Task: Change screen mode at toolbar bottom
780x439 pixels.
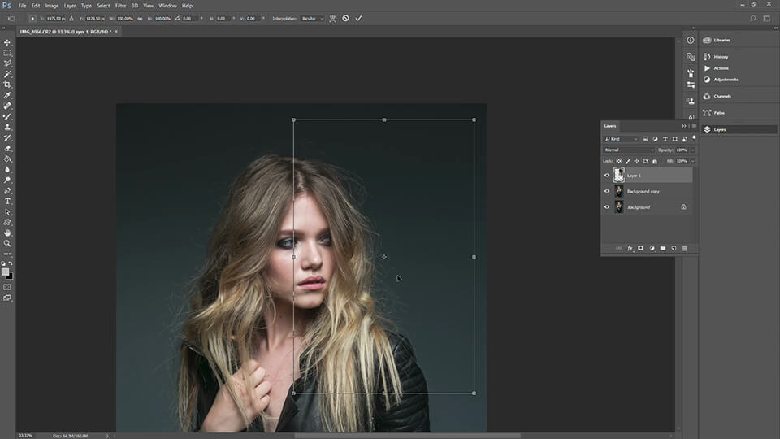Action: (7, 298)
